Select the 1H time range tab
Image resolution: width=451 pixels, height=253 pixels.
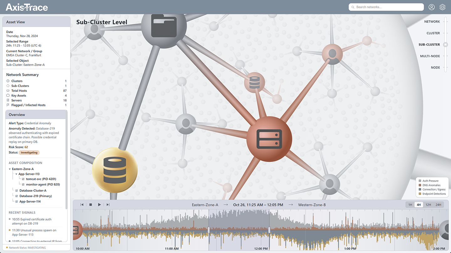point(410,205)
